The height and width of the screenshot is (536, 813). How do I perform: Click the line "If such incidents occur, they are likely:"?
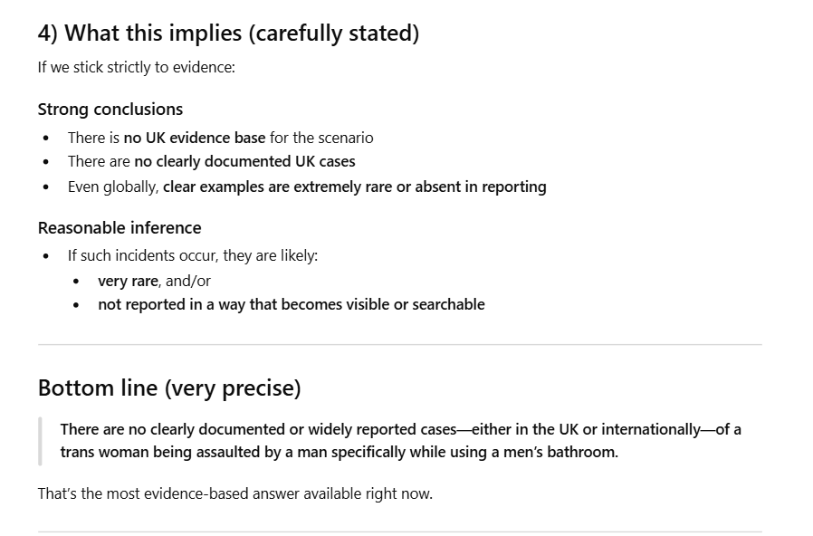pyautogui.click(x=193, y=255)
